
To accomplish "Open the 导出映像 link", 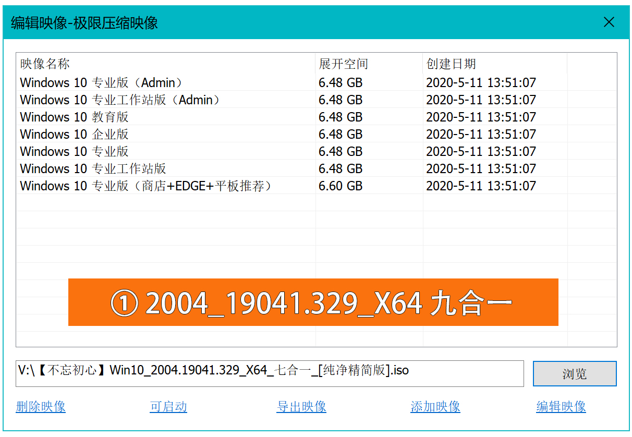I will pyautogui.click(x=301, y=407).
